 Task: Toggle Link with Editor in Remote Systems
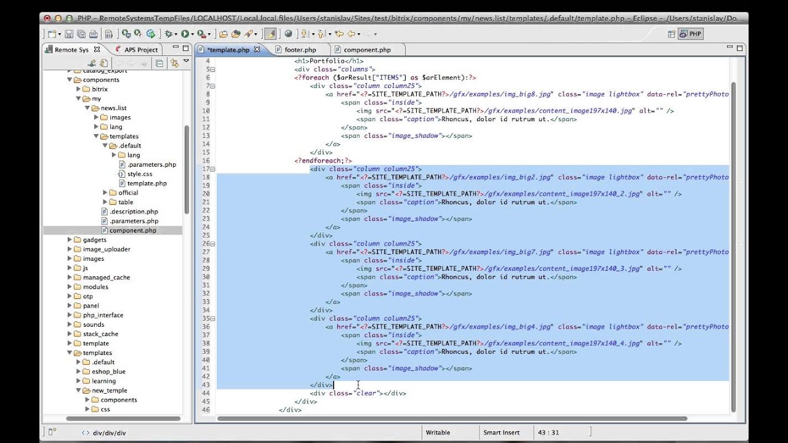(174, 63)
